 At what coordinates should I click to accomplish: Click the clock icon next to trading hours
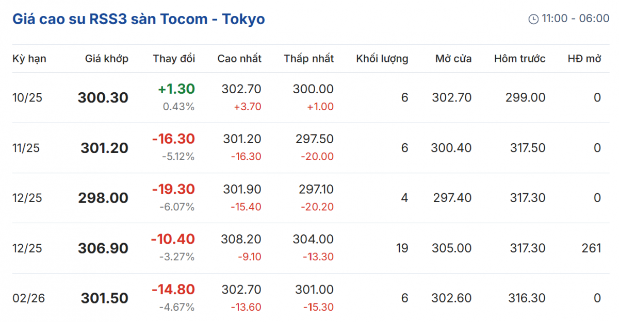(x=533, y=19)
